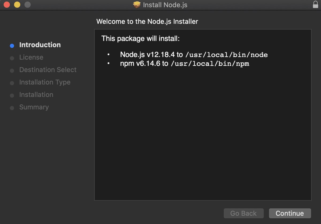Click the gray bullet beside Summary
The height and width of the screenshot is (224, 321).
12,108
